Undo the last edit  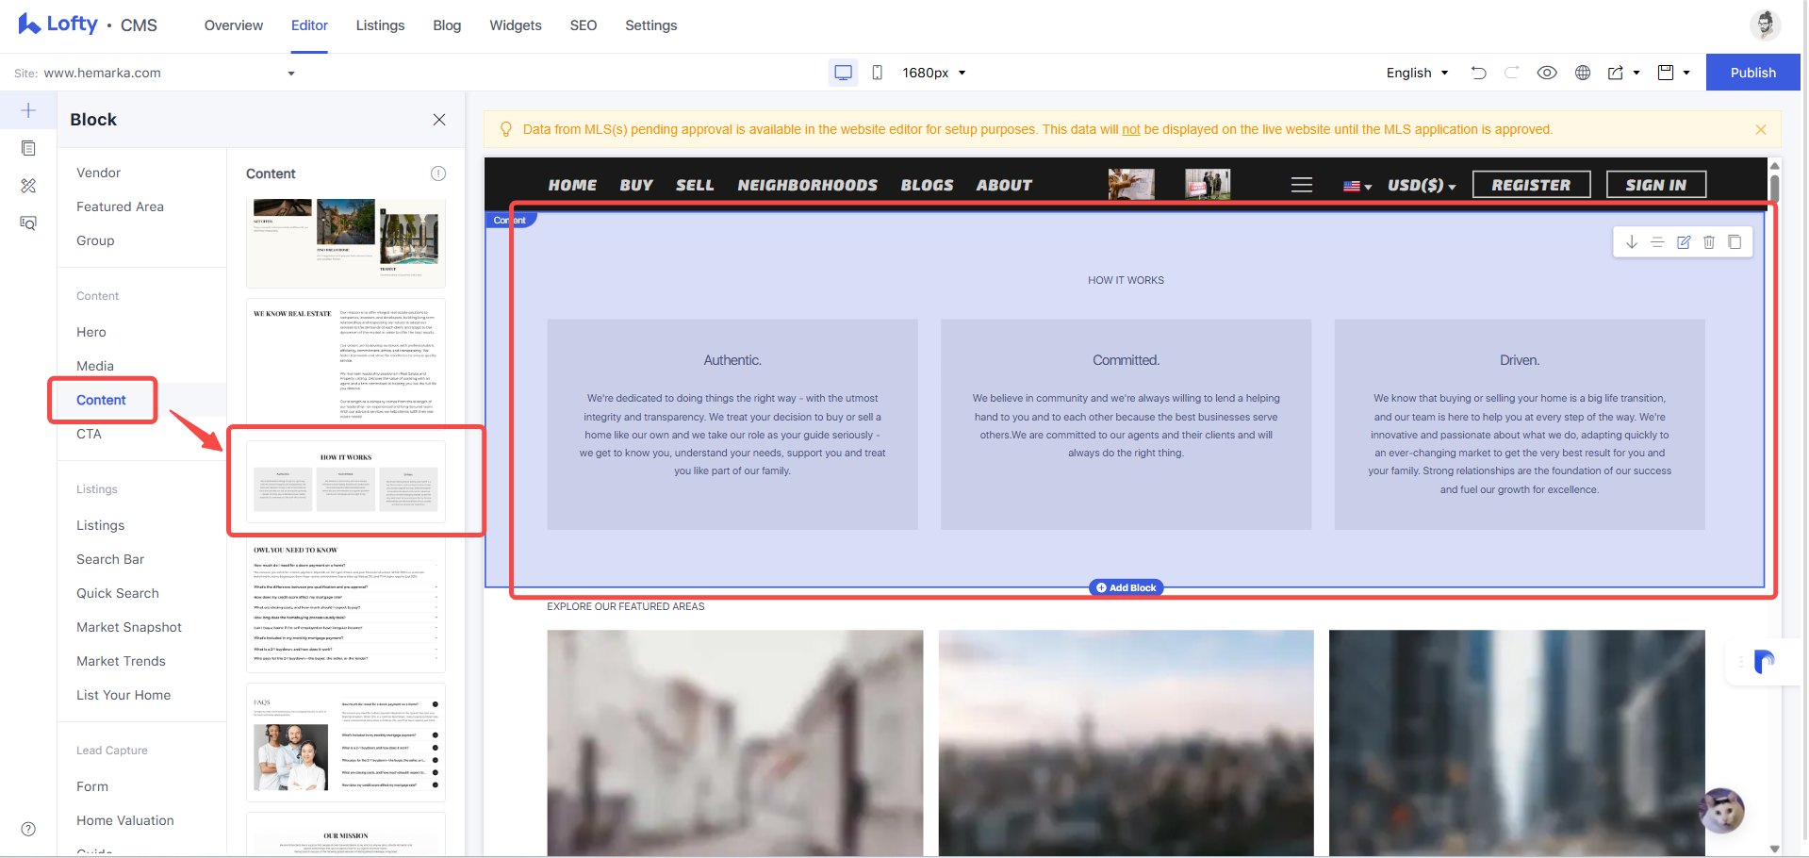[1478, 73]
